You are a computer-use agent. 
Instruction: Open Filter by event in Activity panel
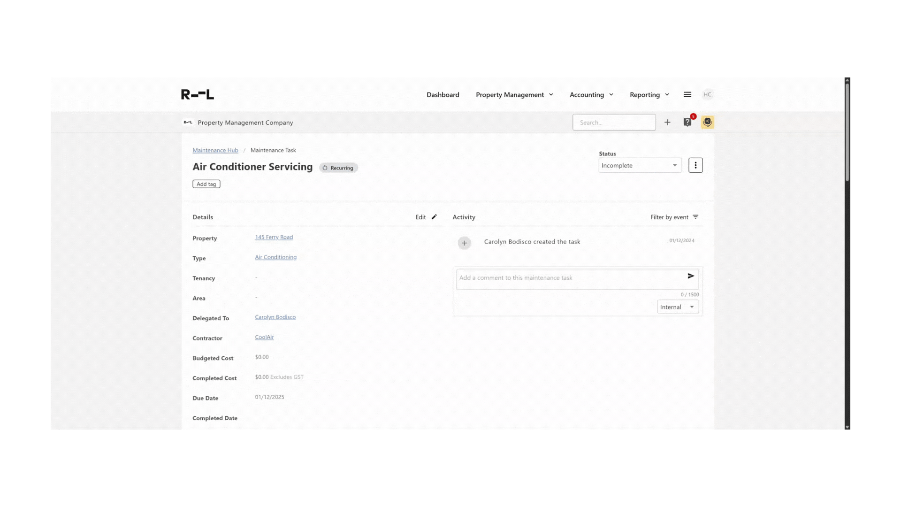[674, 217]
